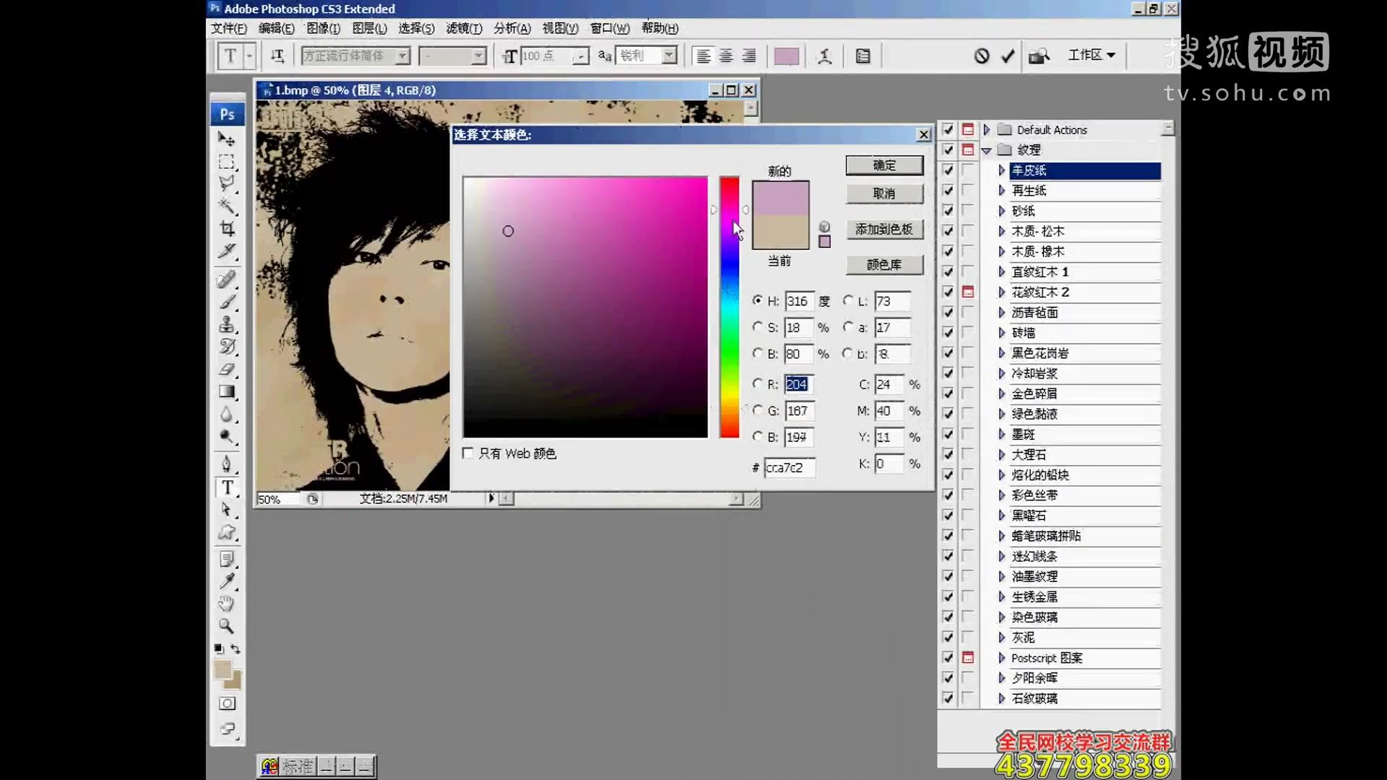The image size is (1387, 780).
Task: Expand the 黑色花岗岩 action entry
Action: [1001, 353]
